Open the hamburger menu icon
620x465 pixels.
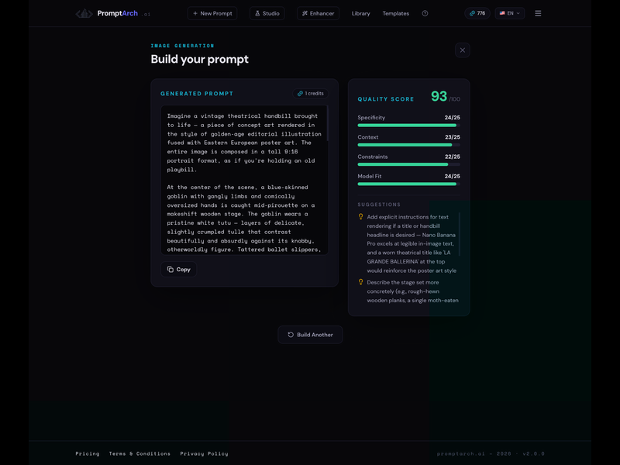point(538,13)
